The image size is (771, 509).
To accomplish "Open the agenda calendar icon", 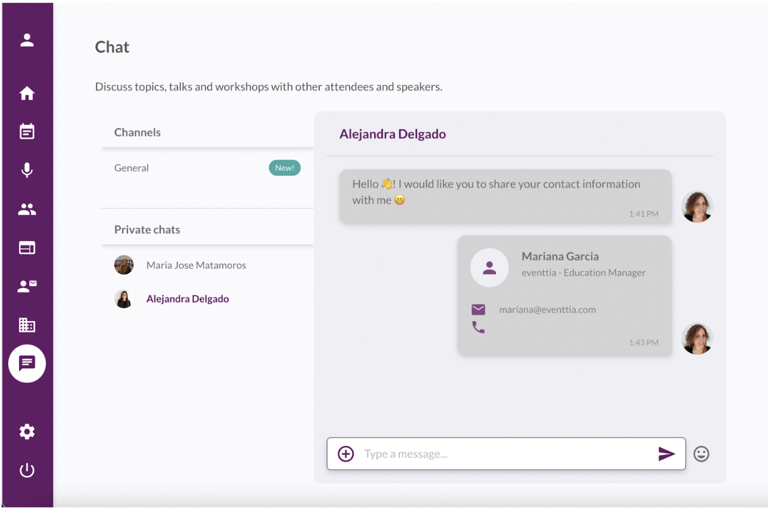I will coord(27,132).
